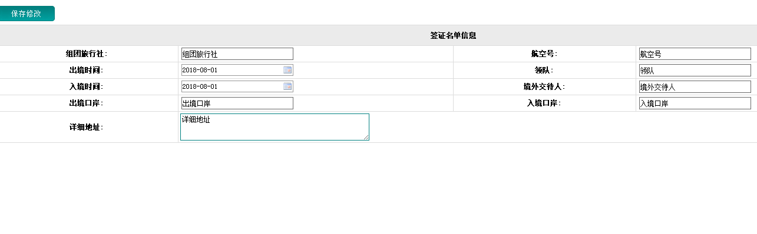The height and width of the screenshot is (234, 757).
Task: Click the bold 组团旅行社 field label
Action: click(87, 54)
